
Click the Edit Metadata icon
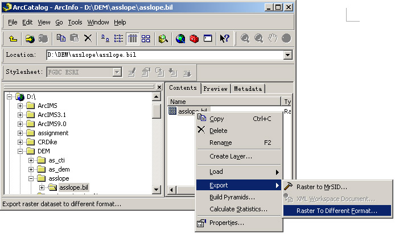[x=132, y=72]
